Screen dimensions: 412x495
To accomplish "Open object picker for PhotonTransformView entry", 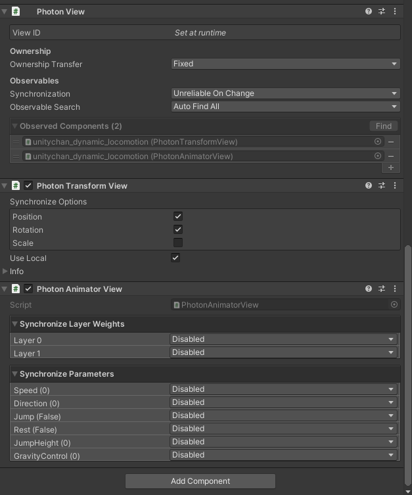I will pyautogui.click(x=378, y=141).
